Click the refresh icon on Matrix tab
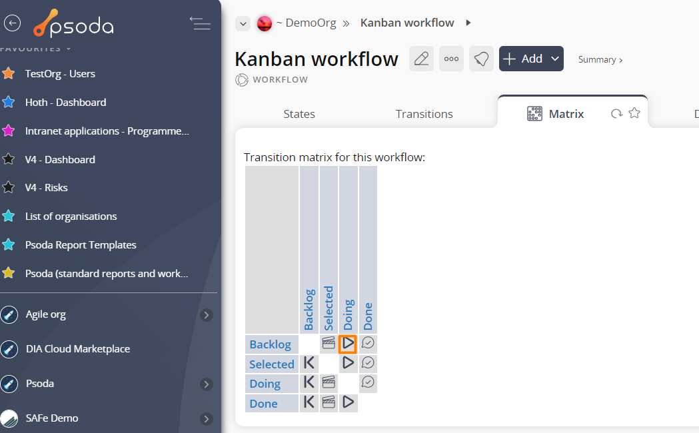Screen dimensions: 699x433 [616, 114]
